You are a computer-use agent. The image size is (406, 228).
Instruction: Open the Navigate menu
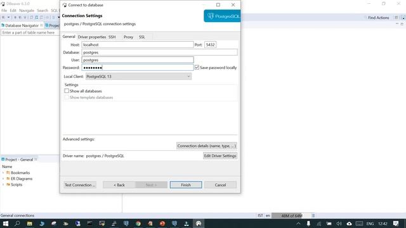(27, 11)
